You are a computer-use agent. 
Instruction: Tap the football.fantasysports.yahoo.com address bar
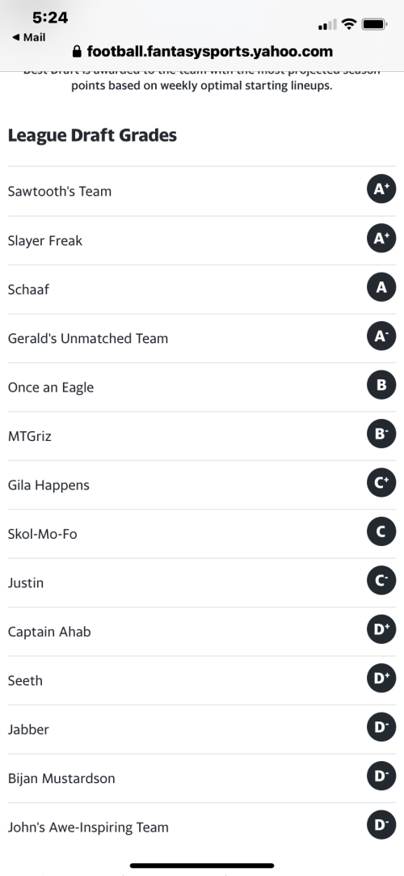click(x=202, y=52)
